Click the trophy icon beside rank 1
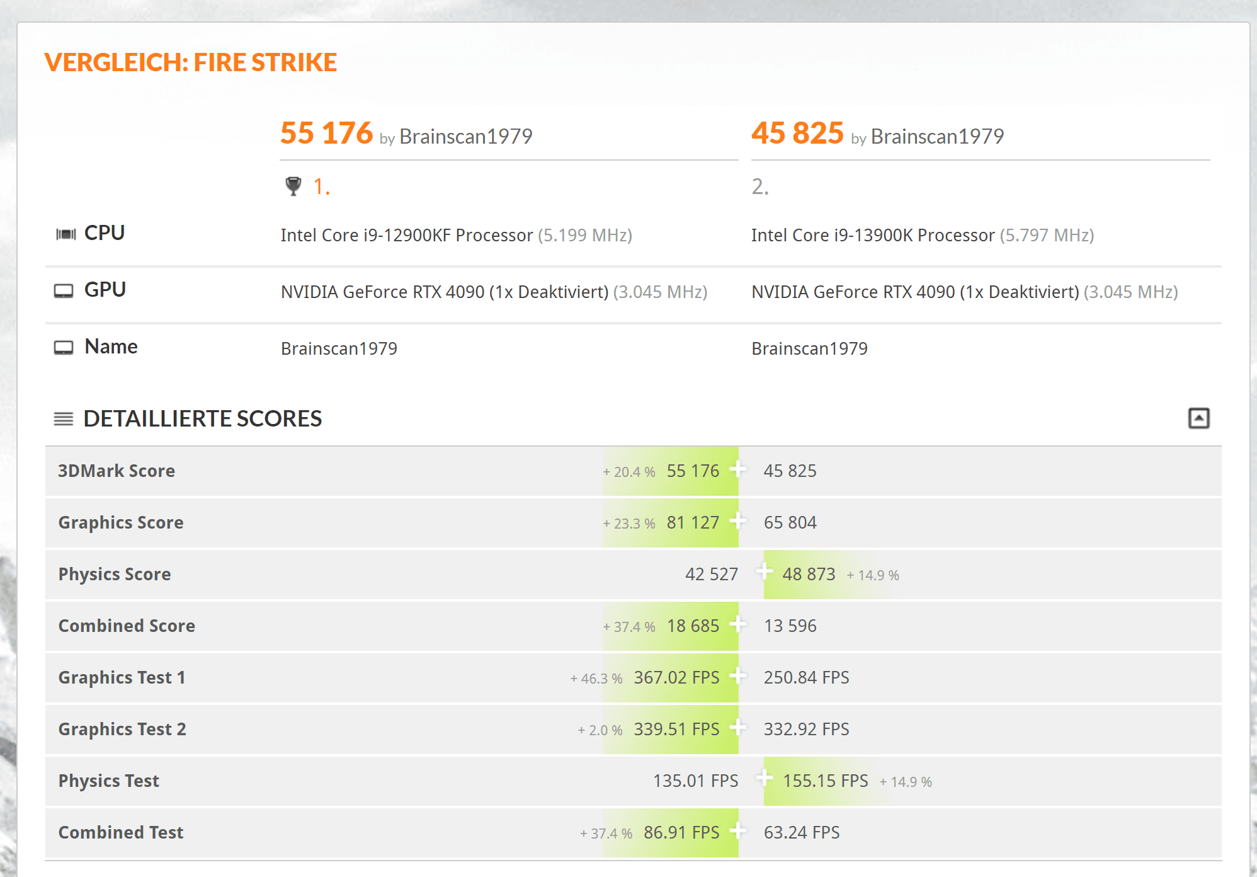Image resolution: width=1257 pixels, height=877 pixels. click(x=293, y=186)
